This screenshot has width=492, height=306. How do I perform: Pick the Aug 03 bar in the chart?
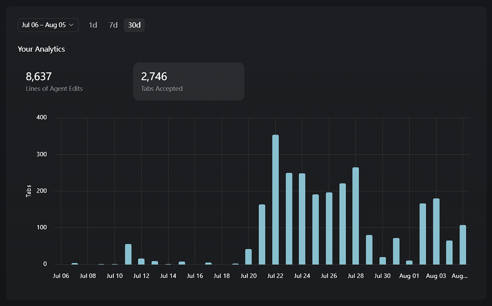pos(436,232)
